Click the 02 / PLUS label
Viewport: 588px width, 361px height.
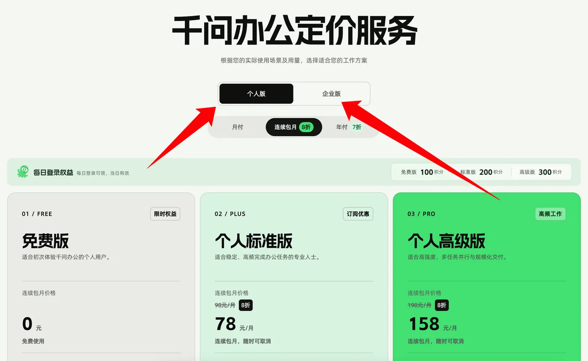[x=230, y=214]
